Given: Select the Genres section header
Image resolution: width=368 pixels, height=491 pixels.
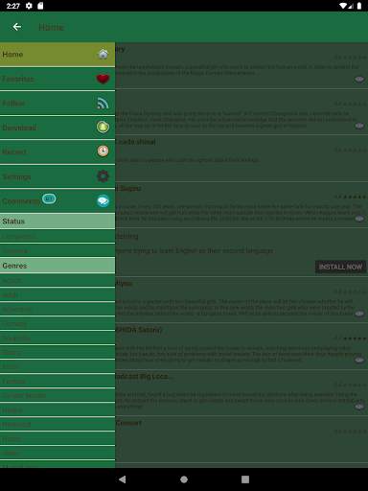Looking at the screenshot, I should (x=57, y=266).
